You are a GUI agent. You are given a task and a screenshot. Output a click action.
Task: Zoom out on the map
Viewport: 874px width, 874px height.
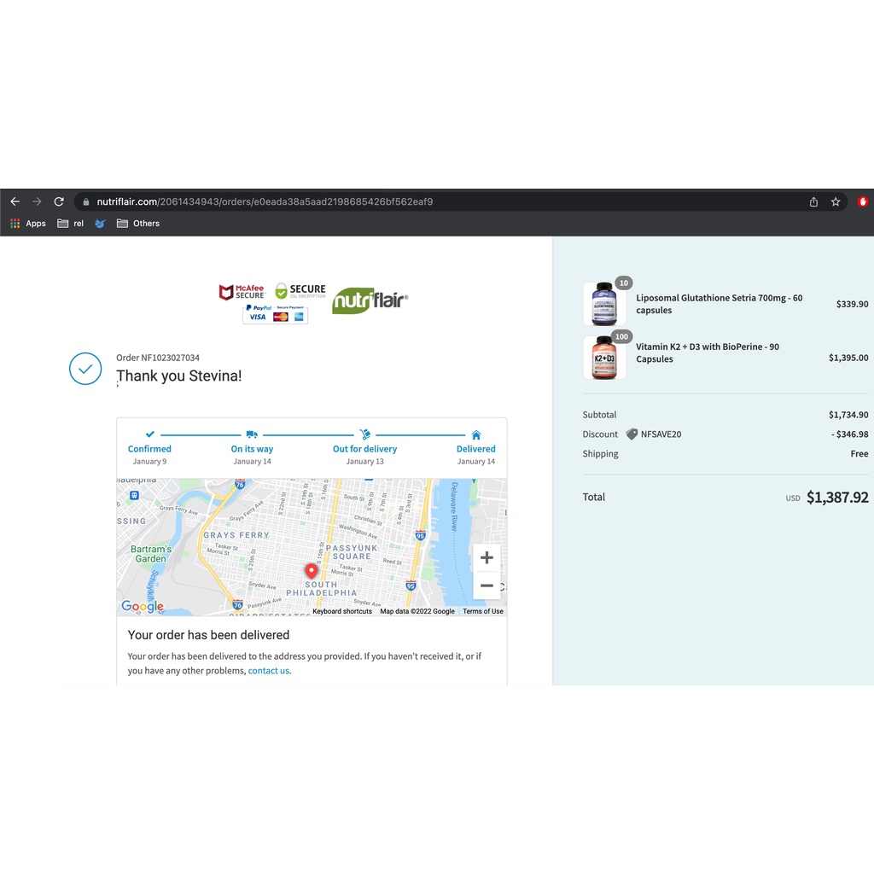pyautogui.click(x=487, y=586)
